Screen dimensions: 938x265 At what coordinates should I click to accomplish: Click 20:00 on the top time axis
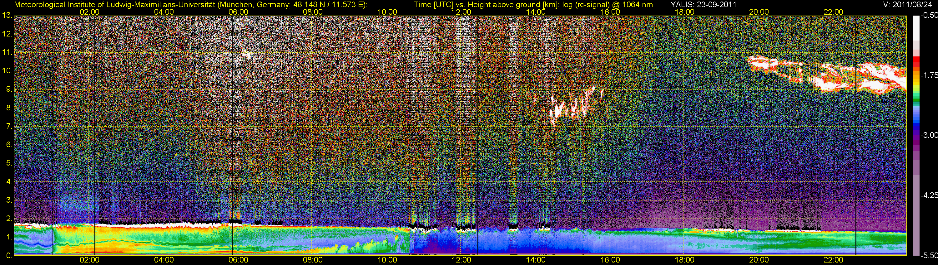(x=759, y=12)
